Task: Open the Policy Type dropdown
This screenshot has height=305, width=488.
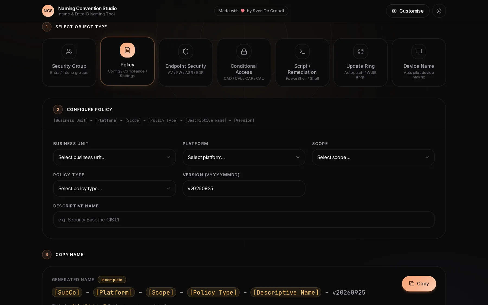Action: [x=114, y=188]
